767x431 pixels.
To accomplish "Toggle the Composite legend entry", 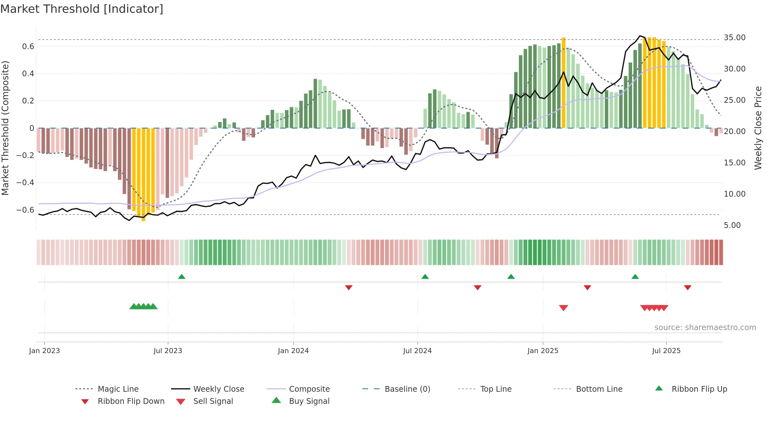I will (298, 389).
